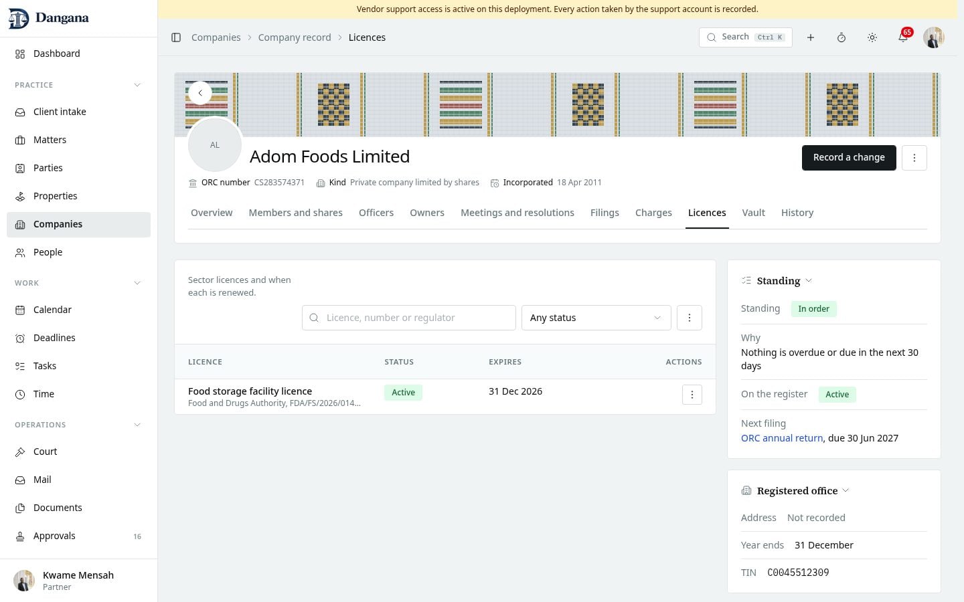Open Client intake in the sidebar
Viewport: 964px width, 602px height.
coord(78,112)
